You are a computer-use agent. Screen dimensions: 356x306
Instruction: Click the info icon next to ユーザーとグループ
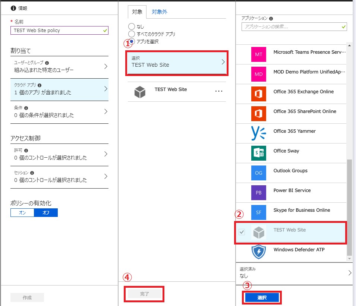[x=47, y=63]
